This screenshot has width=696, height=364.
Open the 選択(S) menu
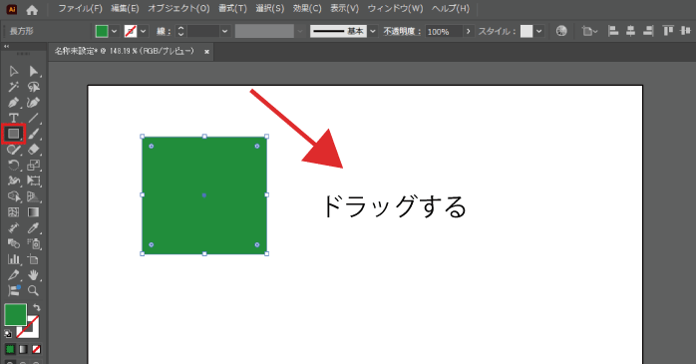(x=269, y=8)
